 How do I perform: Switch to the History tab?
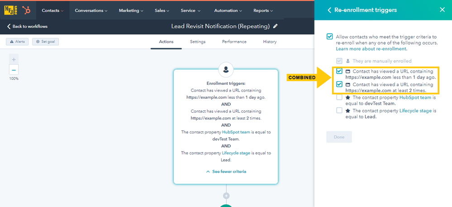point(270,41)
